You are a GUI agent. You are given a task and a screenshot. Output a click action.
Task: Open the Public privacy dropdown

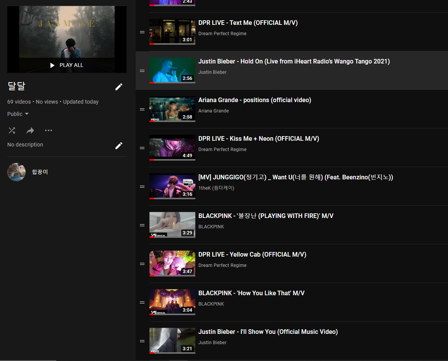(18, 114)
